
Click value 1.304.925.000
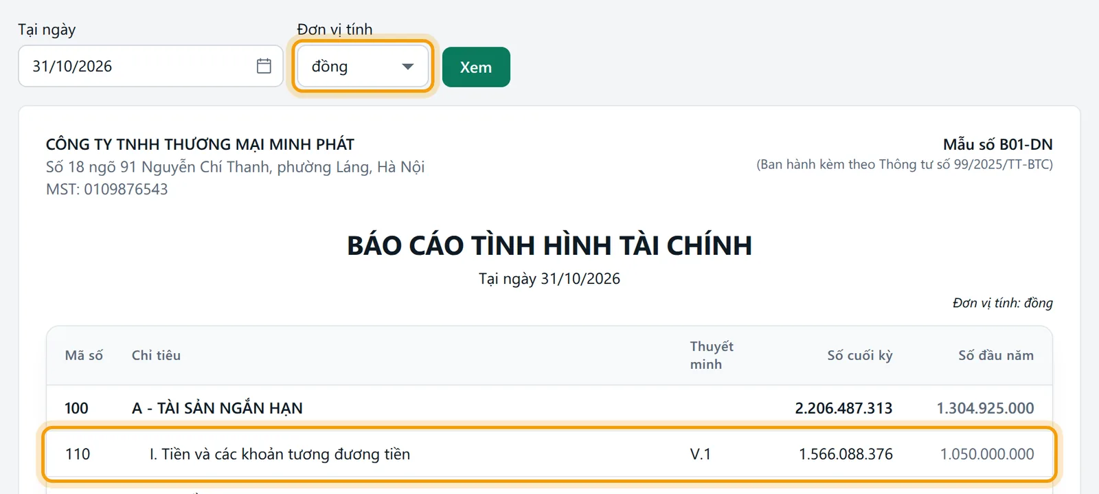985,408
